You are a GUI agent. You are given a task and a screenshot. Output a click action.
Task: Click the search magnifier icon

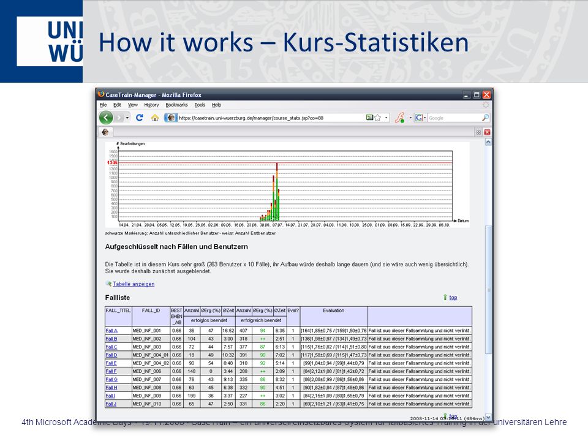click(x=485, y=118)
